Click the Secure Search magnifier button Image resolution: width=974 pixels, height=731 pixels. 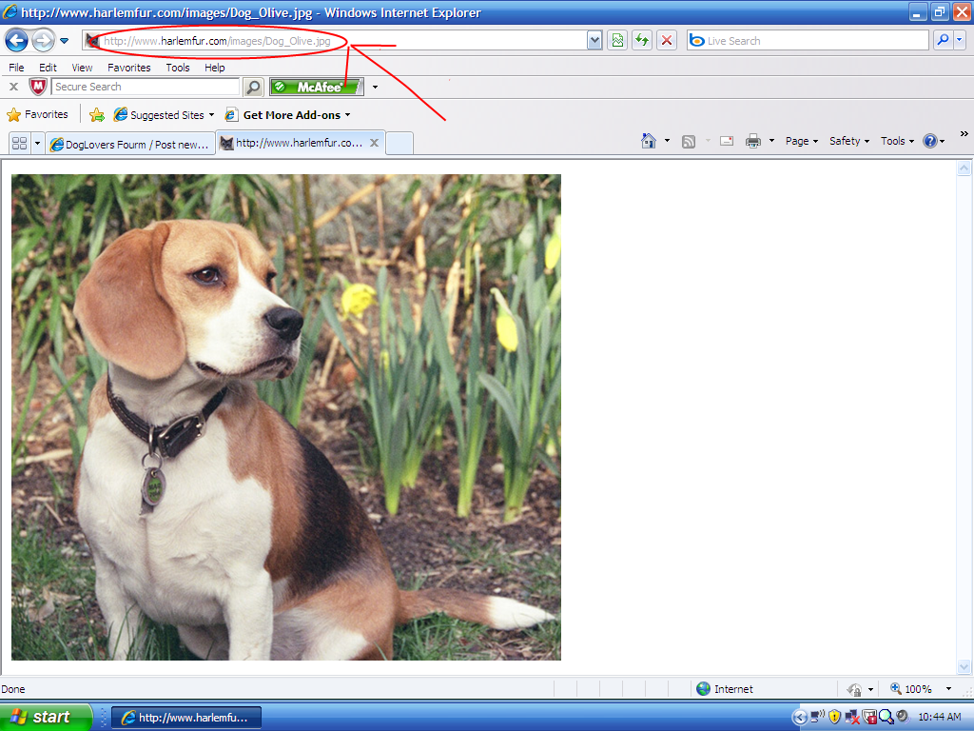252,86
